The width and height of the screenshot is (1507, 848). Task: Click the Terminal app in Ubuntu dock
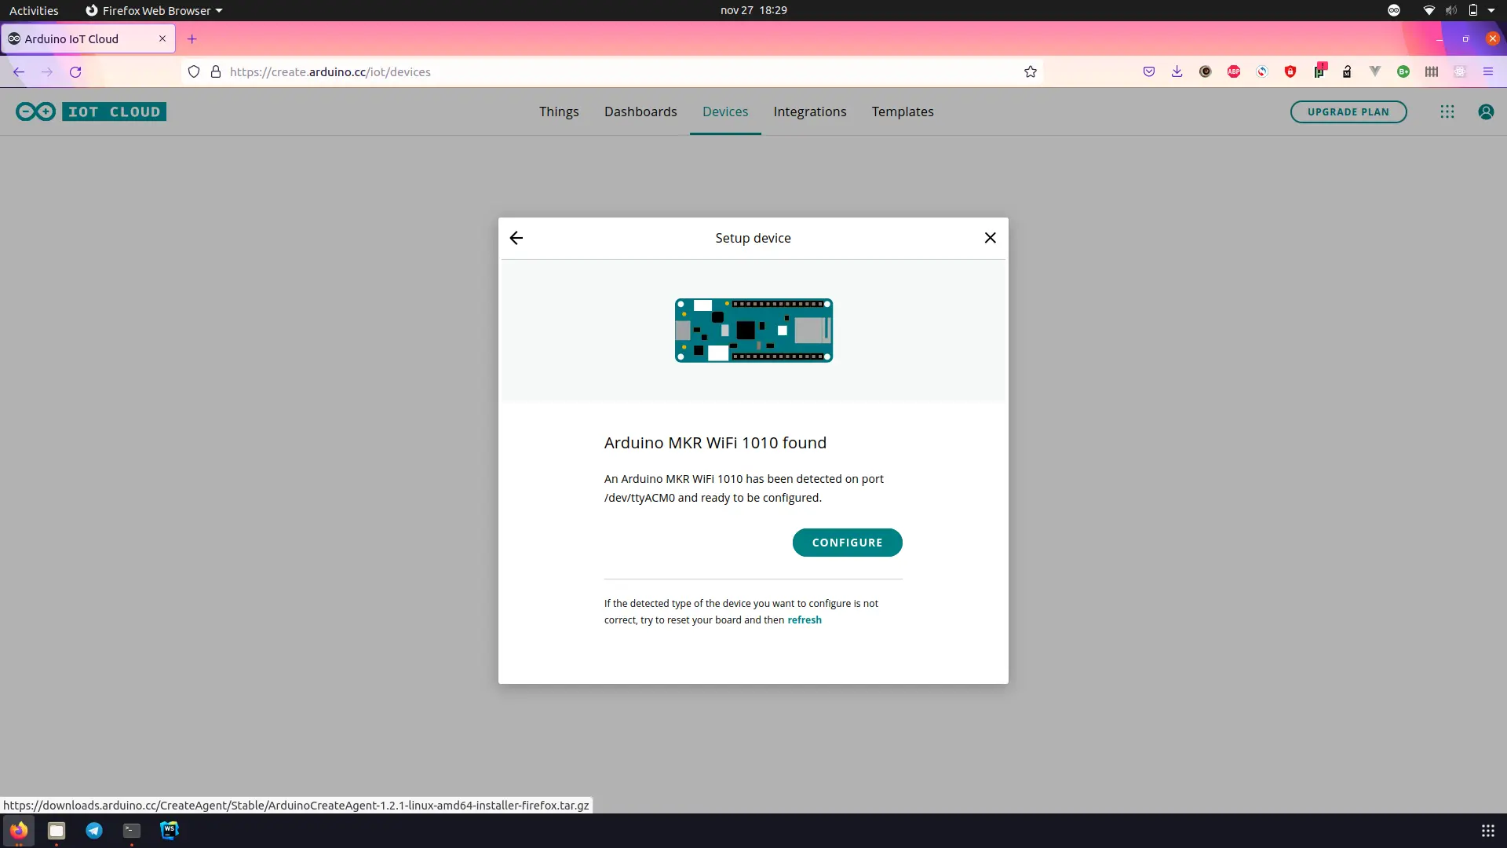pyautogui.click(x=131, y=829)
